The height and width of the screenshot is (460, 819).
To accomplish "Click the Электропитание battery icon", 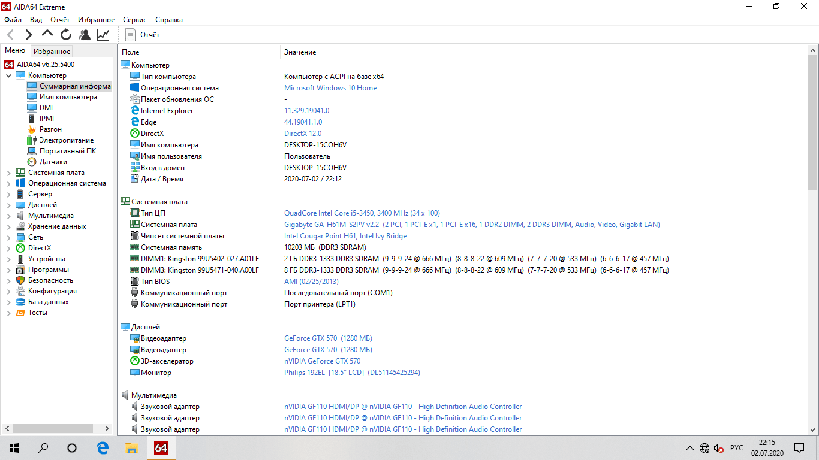I will (32, 140).
